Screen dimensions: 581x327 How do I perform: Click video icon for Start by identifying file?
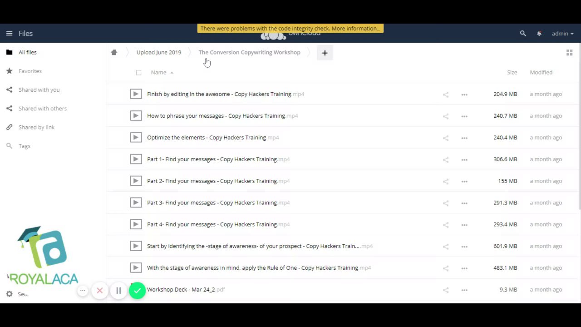[x=136, y=246]
